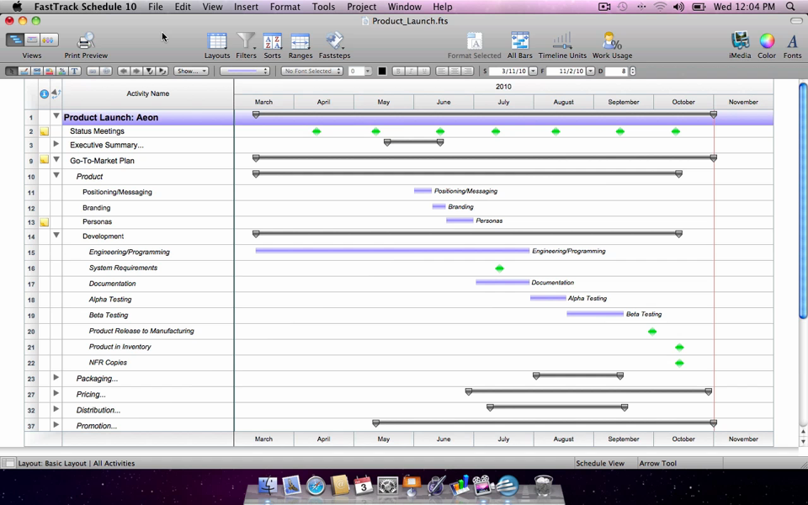Viewport: 808px width, 505px height.
Task: Select the Engineering/Programming Gantt bar
Action: click(392, 251)
